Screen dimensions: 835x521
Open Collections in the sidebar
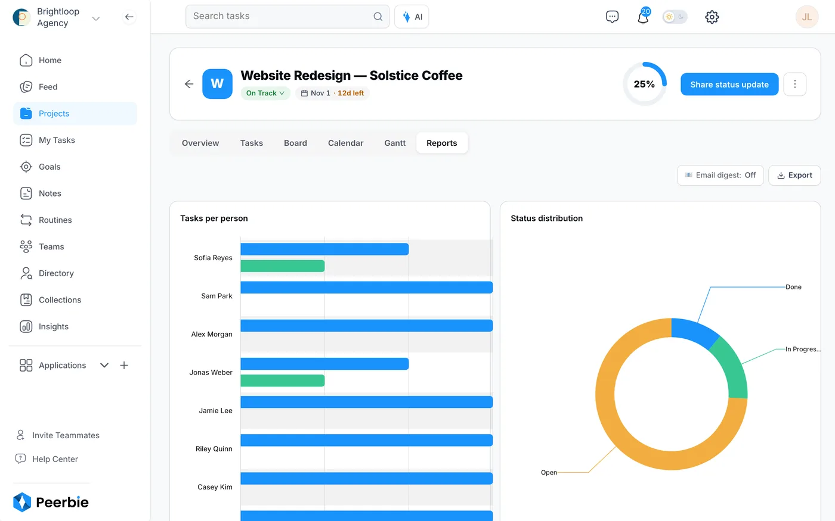click(x=75, y=300)
